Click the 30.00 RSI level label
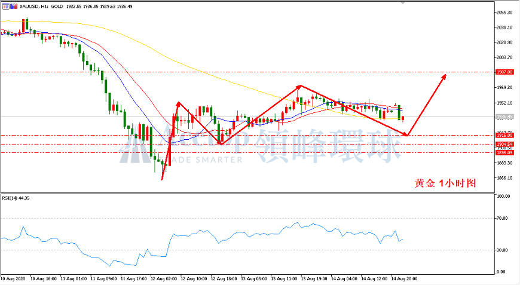The height and width of the screenshot is (285, 520). point(502,250)
